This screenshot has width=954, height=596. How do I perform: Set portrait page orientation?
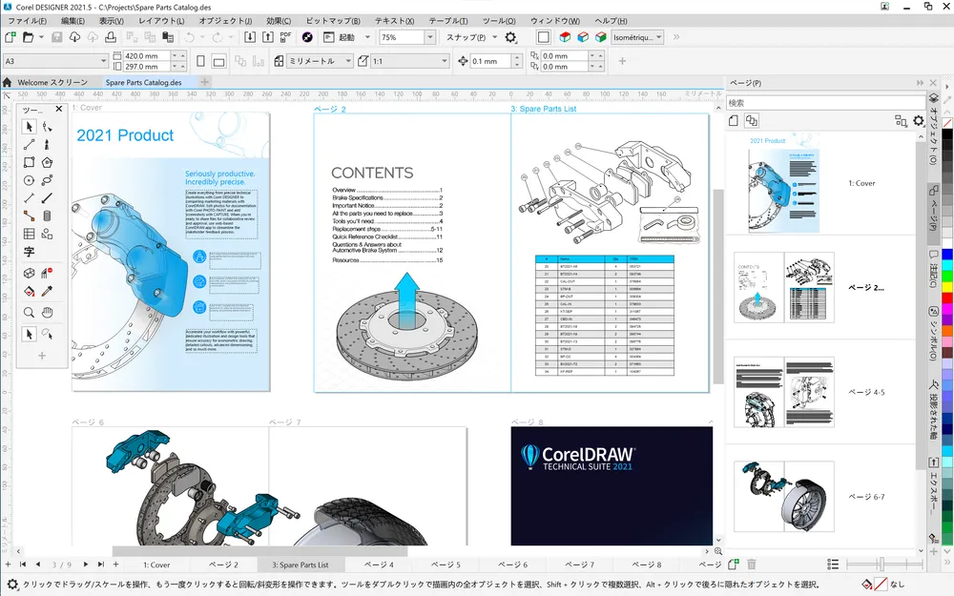point(200,61)
